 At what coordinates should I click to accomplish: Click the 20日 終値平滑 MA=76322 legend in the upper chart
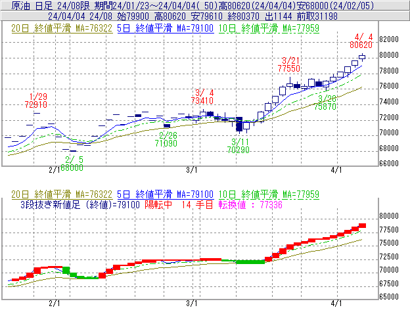point(62,28)
